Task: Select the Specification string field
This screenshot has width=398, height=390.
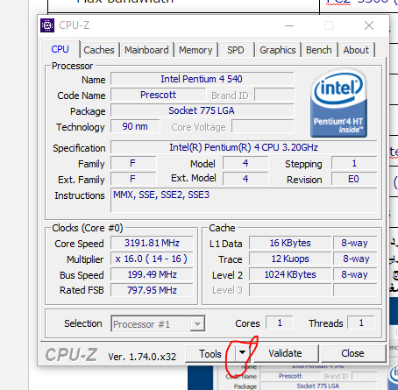Action: (x=244, y=147)
